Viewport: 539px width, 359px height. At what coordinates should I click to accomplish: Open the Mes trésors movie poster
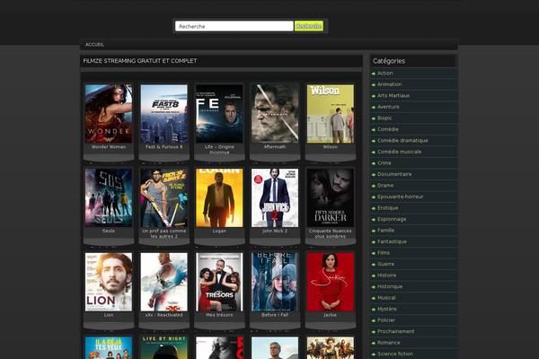point(219,282)
